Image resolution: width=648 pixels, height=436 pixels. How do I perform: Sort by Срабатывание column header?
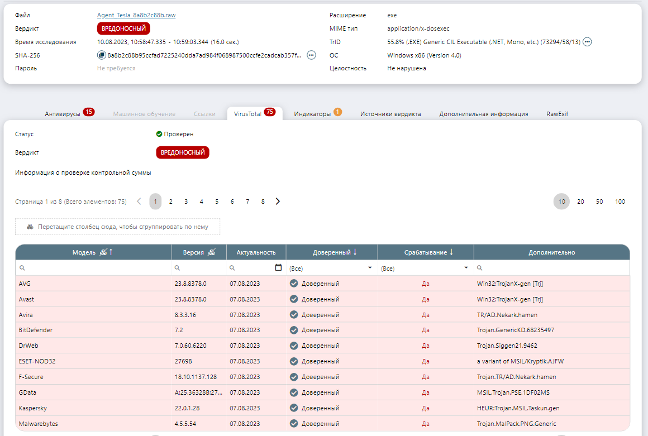426,252
